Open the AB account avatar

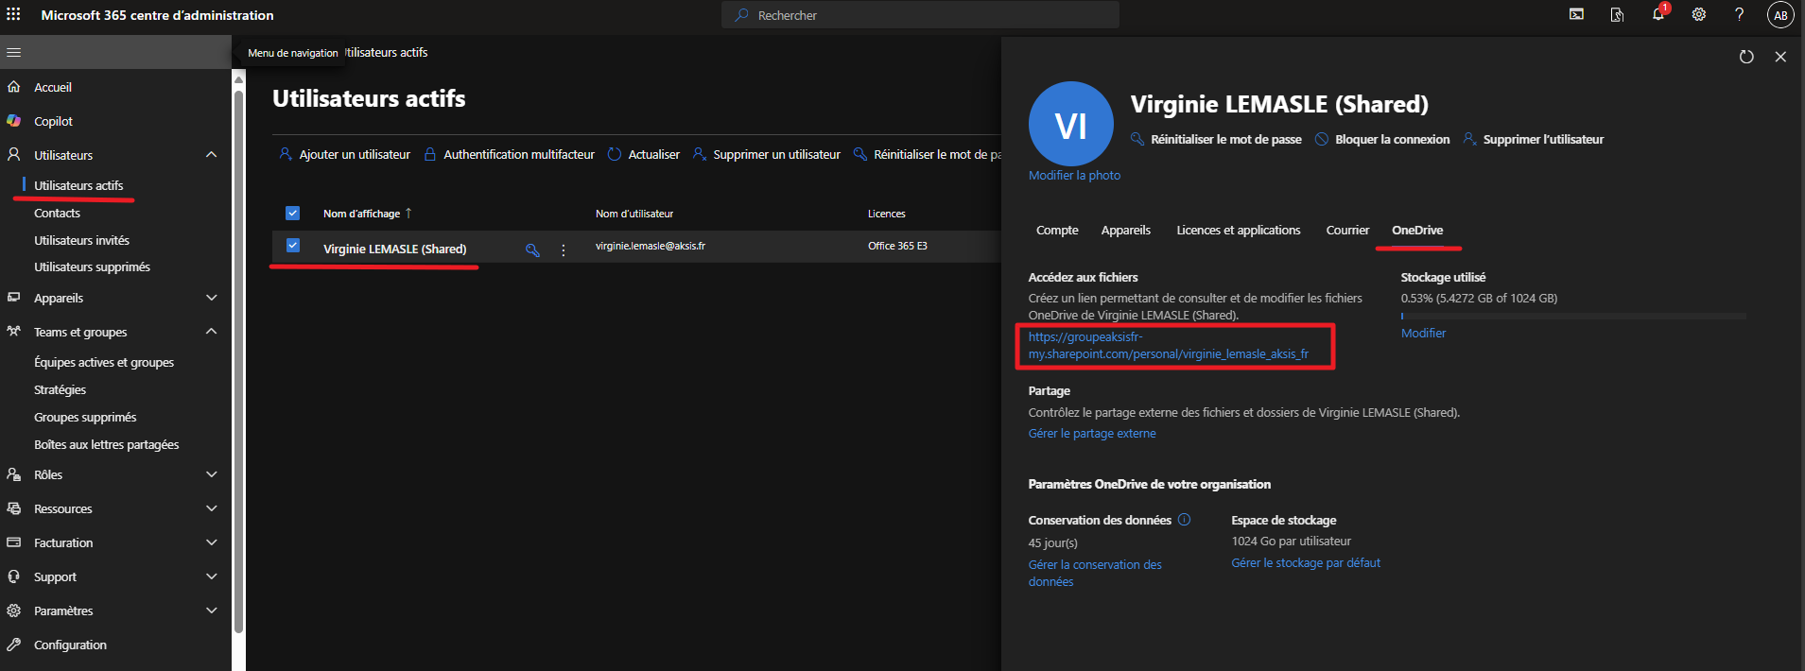click(x=1780, y=15)
